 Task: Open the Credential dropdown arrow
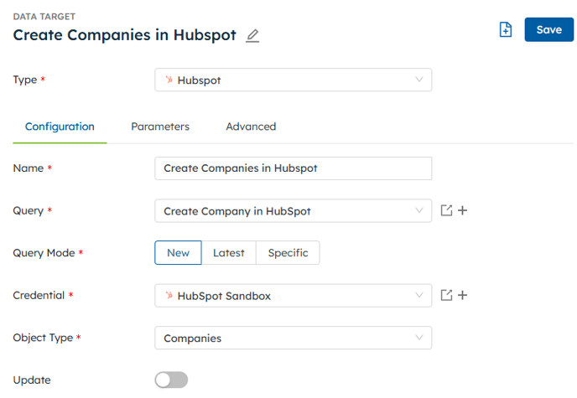coord(418,295)
